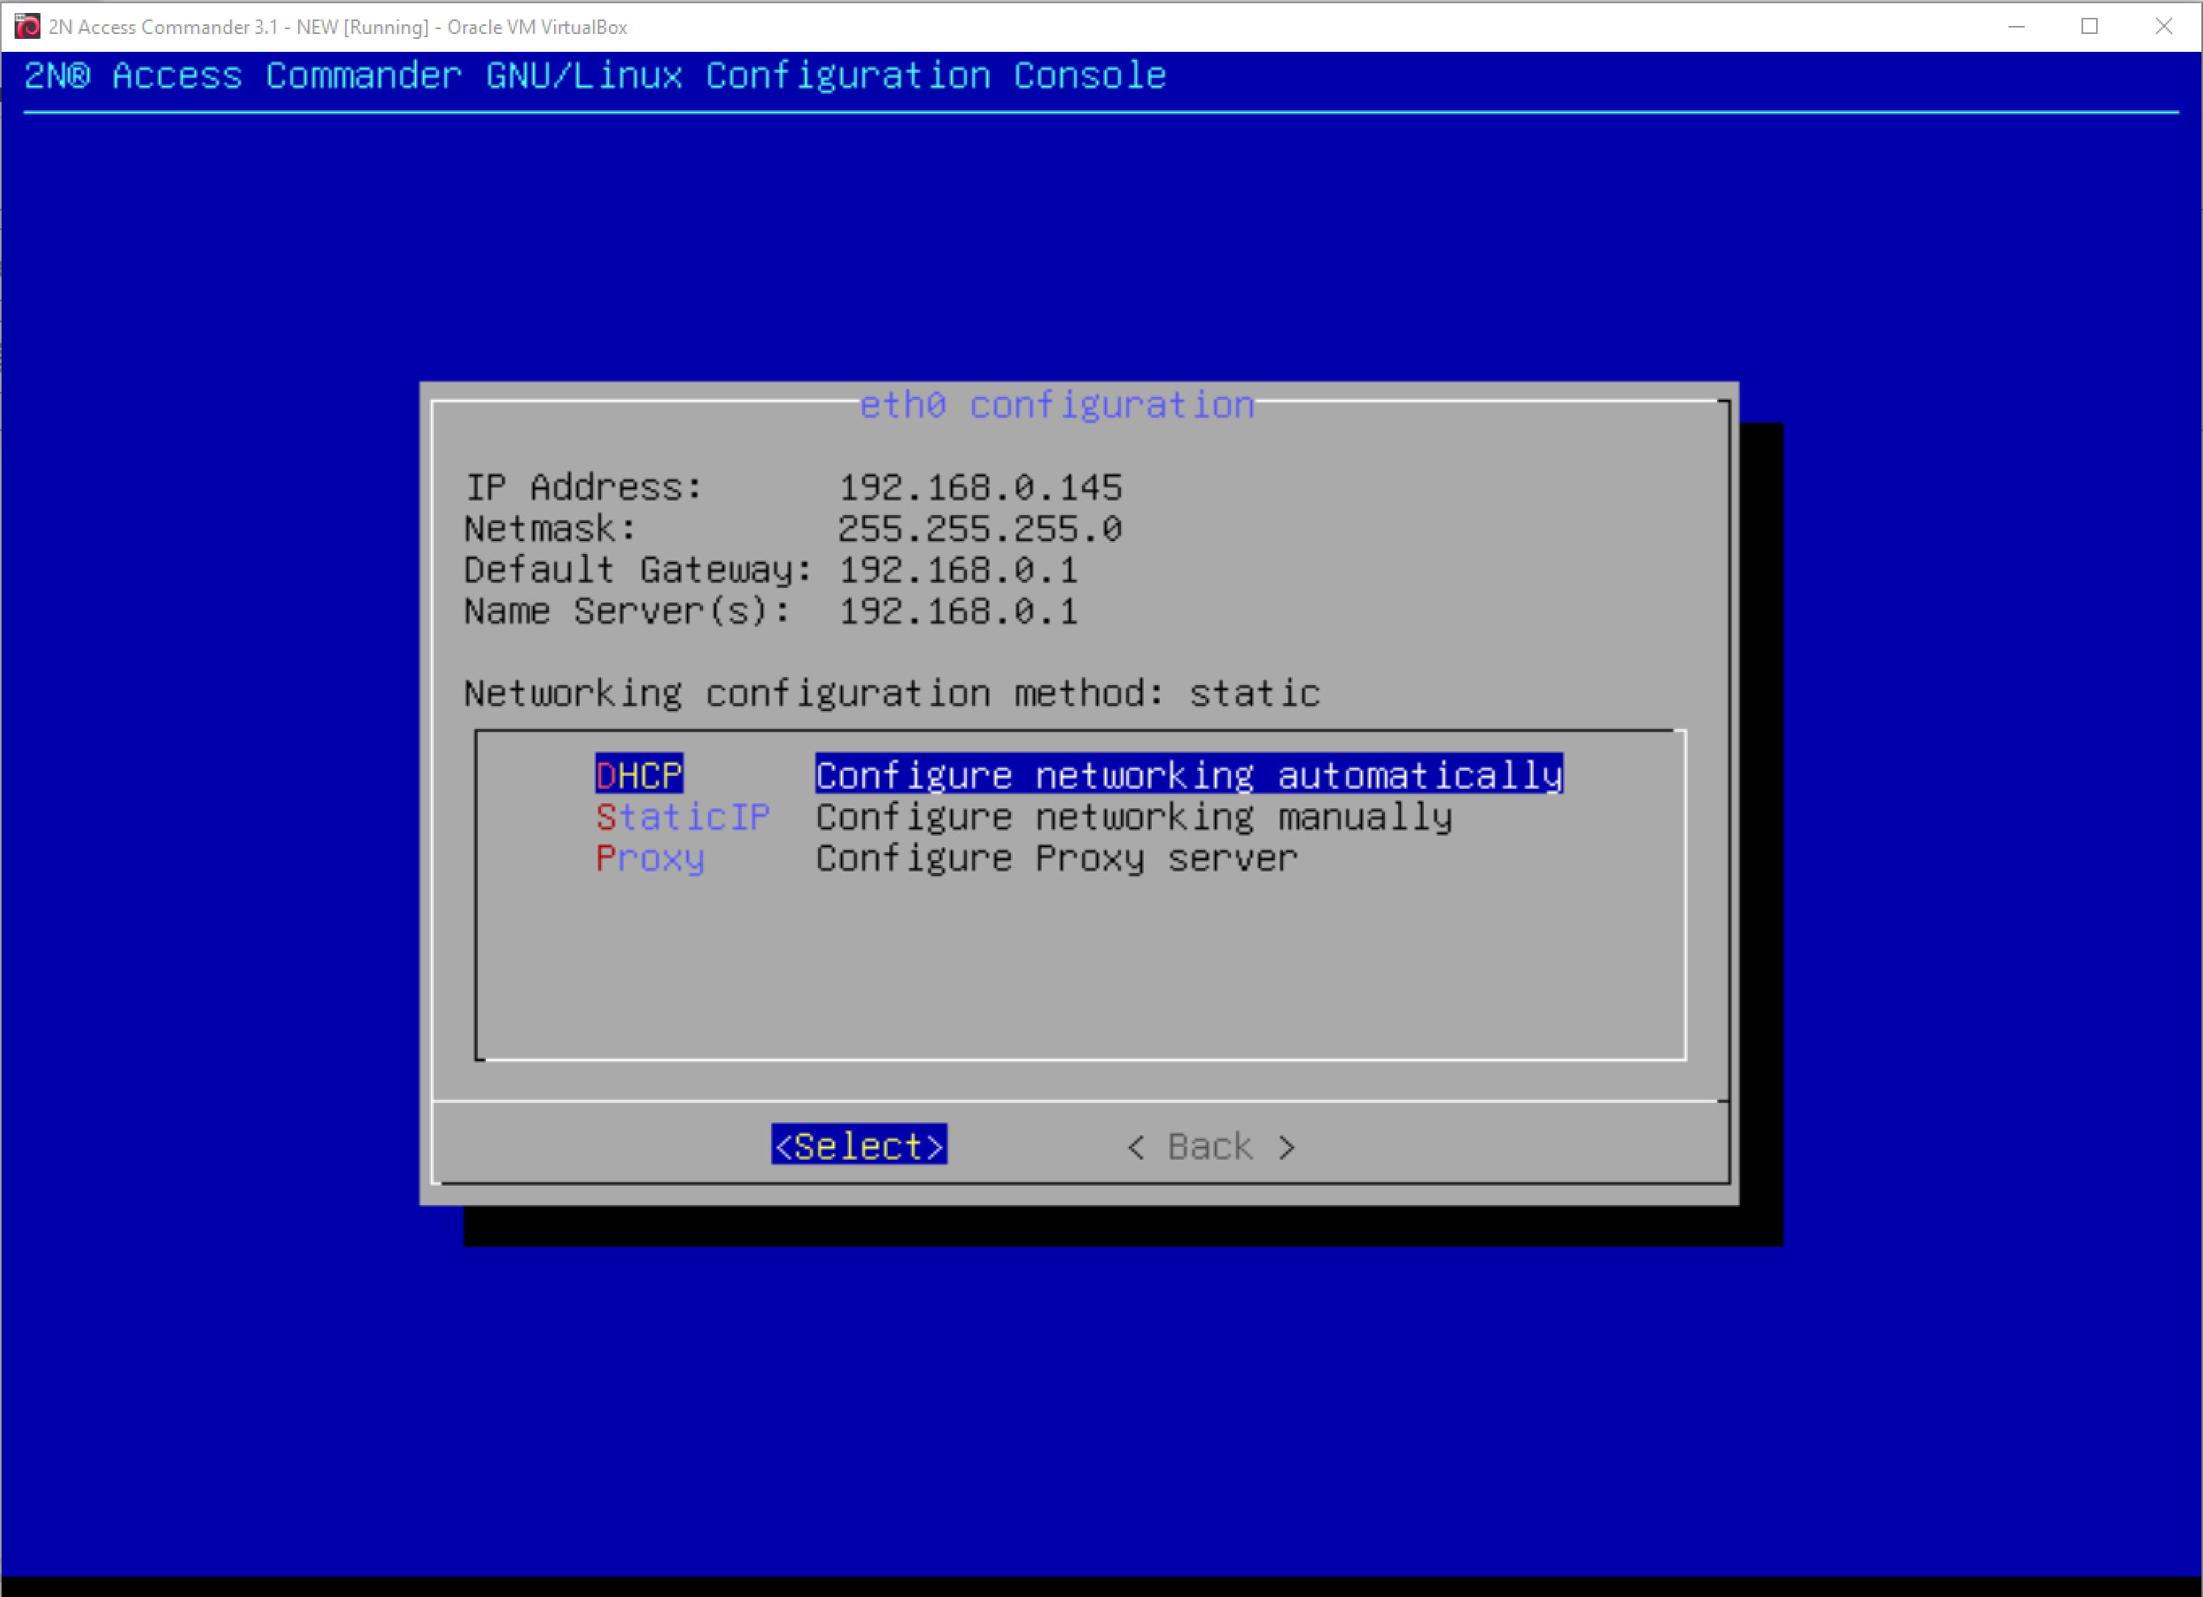This screenshot has height=1597, width=2203.
Task: Click IP address value 192.168.0.145
Action: (x=980, y=487)
